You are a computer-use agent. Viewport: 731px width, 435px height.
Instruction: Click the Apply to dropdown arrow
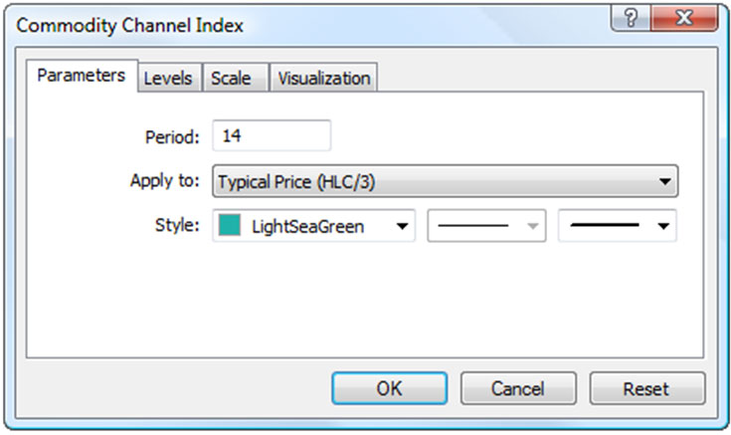(x=665, y=181)
